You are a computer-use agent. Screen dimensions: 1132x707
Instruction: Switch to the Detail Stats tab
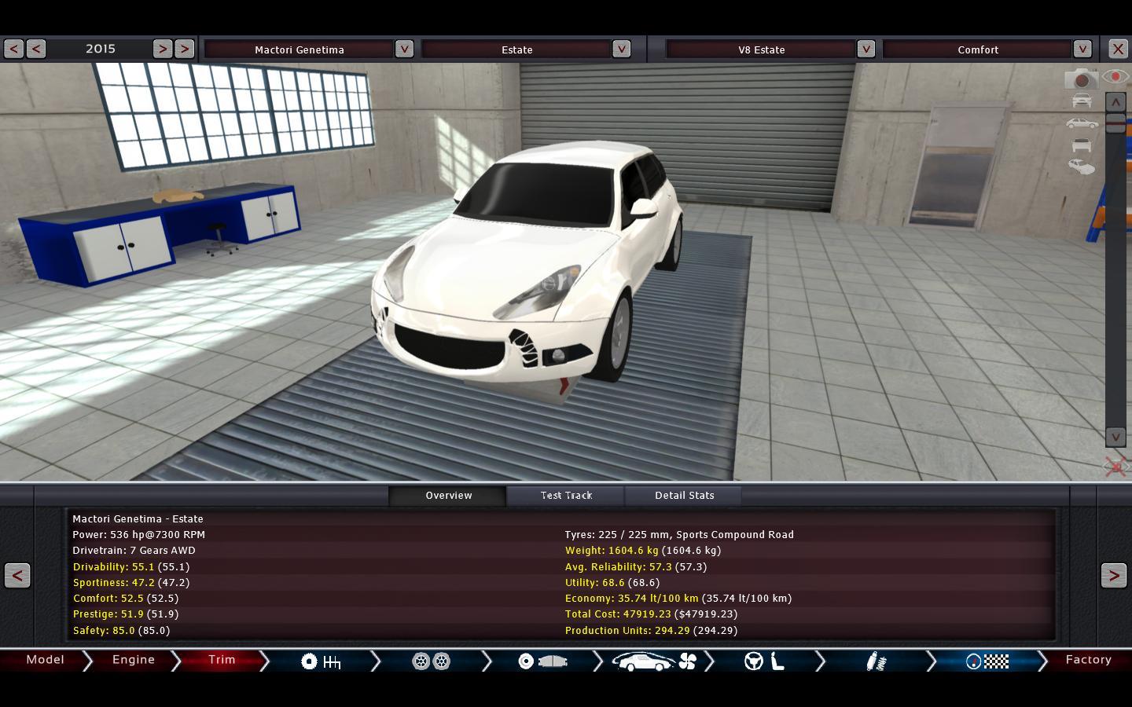pos(684,496)
